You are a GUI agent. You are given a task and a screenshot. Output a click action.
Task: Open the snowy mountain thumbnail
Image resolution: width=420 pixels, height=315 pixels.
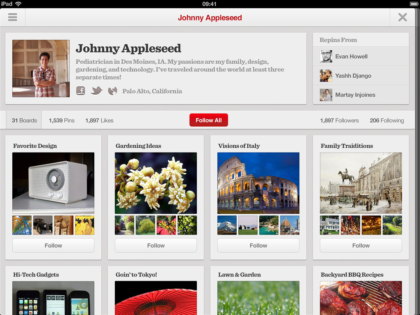coord(227,225)
